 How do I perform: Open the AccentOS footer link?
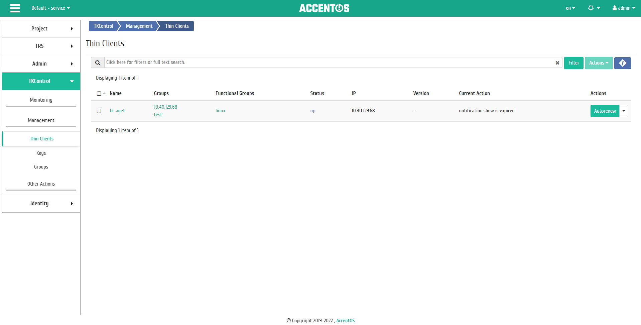[x=345, y=321]
